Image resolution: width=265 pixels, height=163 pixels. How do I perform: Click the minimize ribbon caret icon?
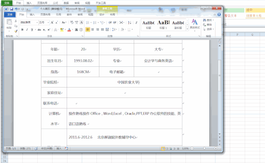click(214, 15)
